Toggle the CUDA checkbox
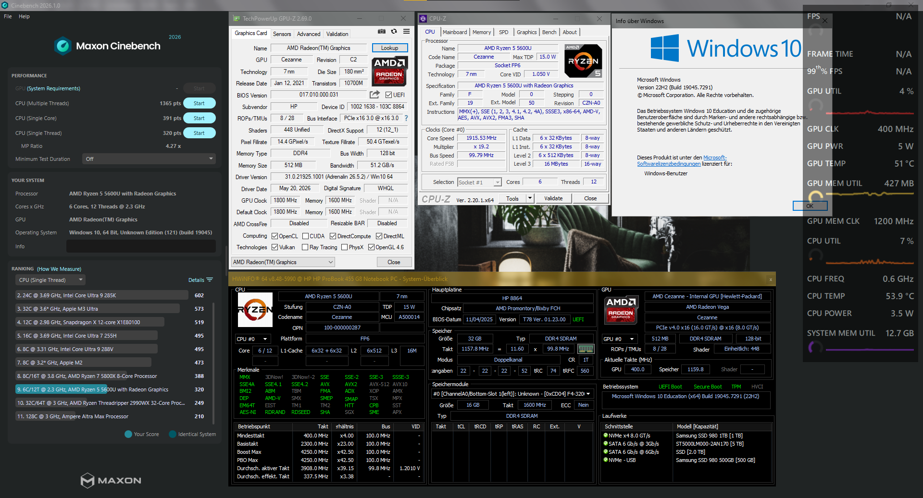This screenshot has height=498, width=923. click(x=305, y=236)
